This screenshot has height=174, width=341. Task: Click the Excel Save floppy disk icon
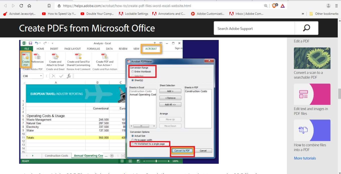click(x=30, y=43)
